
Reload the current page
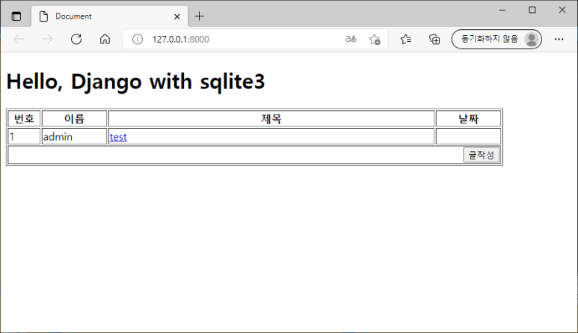point(76,39)
